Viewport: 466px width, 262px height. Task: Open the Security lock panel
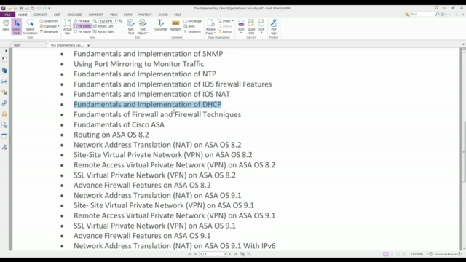[x=4, y=114]
